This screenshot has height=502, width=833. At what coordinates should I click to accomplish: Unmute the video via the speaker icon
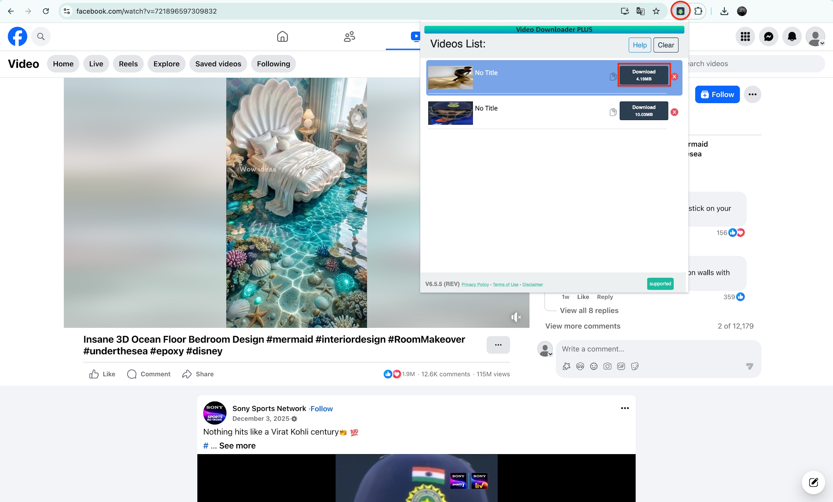click(x=515, y=317)
